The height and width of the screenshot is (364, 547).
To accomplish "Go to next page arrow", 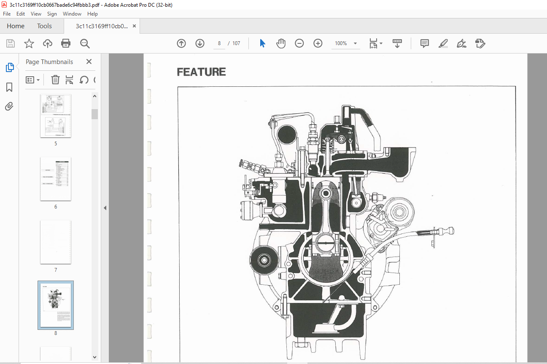I will [x=200, y=43].
